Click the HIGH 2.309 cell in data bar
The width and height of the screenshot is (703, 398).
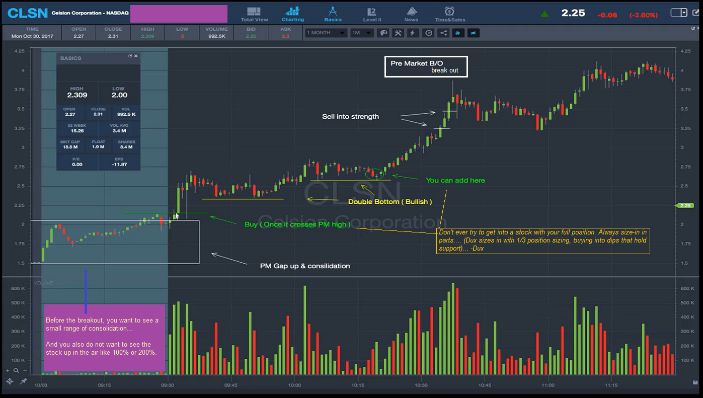tap(147, 33)
